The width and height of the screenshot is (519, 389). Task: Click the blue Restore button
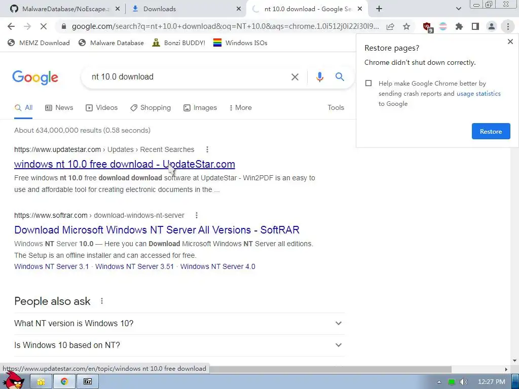[491, 131]
